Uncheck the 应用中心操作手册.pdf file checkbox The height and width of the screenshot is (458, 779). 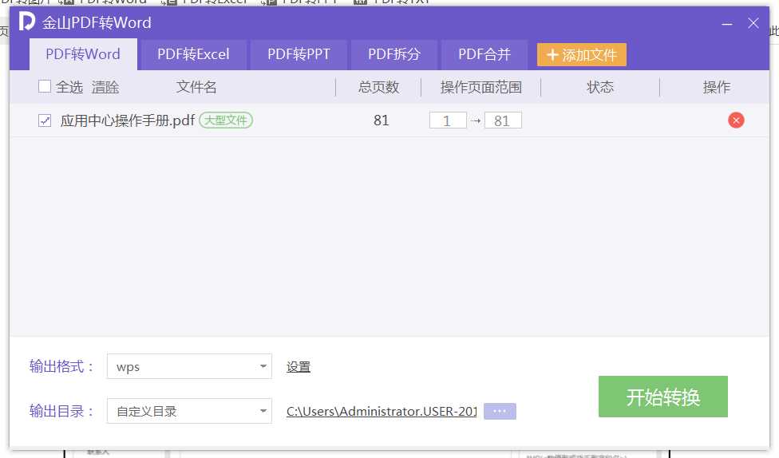45,120
